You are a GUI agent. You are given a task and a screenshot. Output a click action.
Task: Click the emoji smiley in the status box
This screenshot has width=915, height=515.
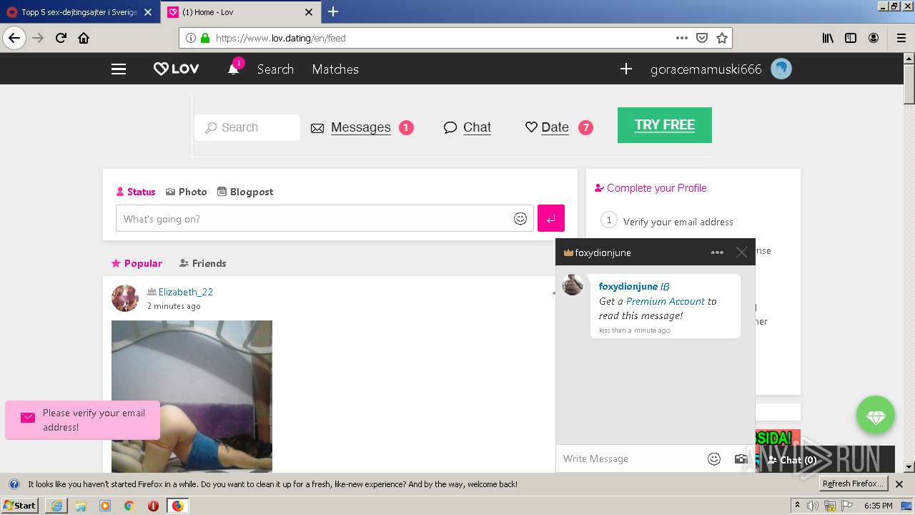pyautogui.click(x=520, y=219)
